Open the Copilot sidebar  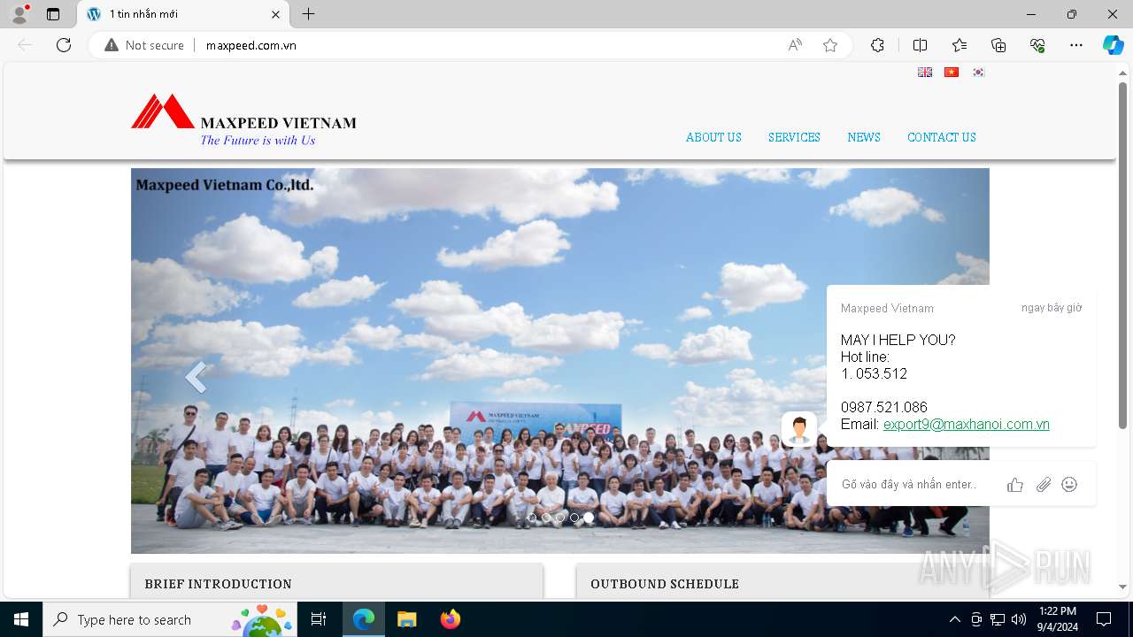coord(1113,45)
